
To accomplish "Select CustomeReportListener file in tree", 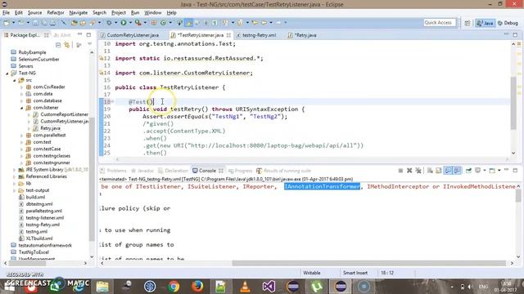I will (64, 114).
